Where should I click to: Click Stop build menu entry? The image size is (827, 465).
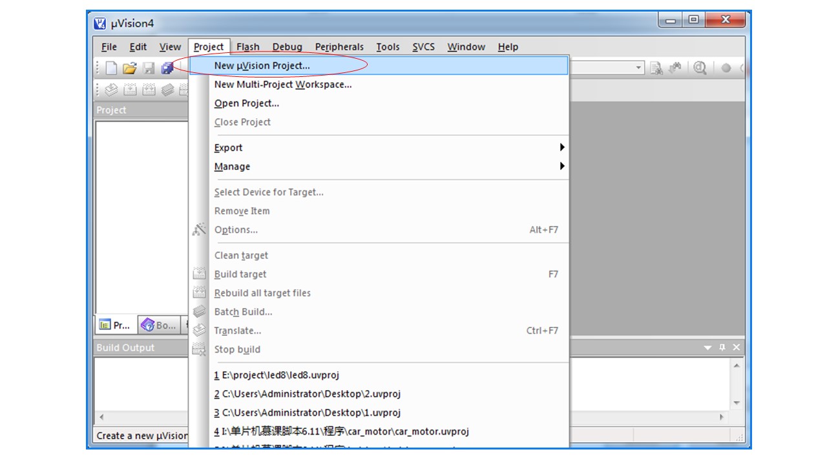pos(379,349)
